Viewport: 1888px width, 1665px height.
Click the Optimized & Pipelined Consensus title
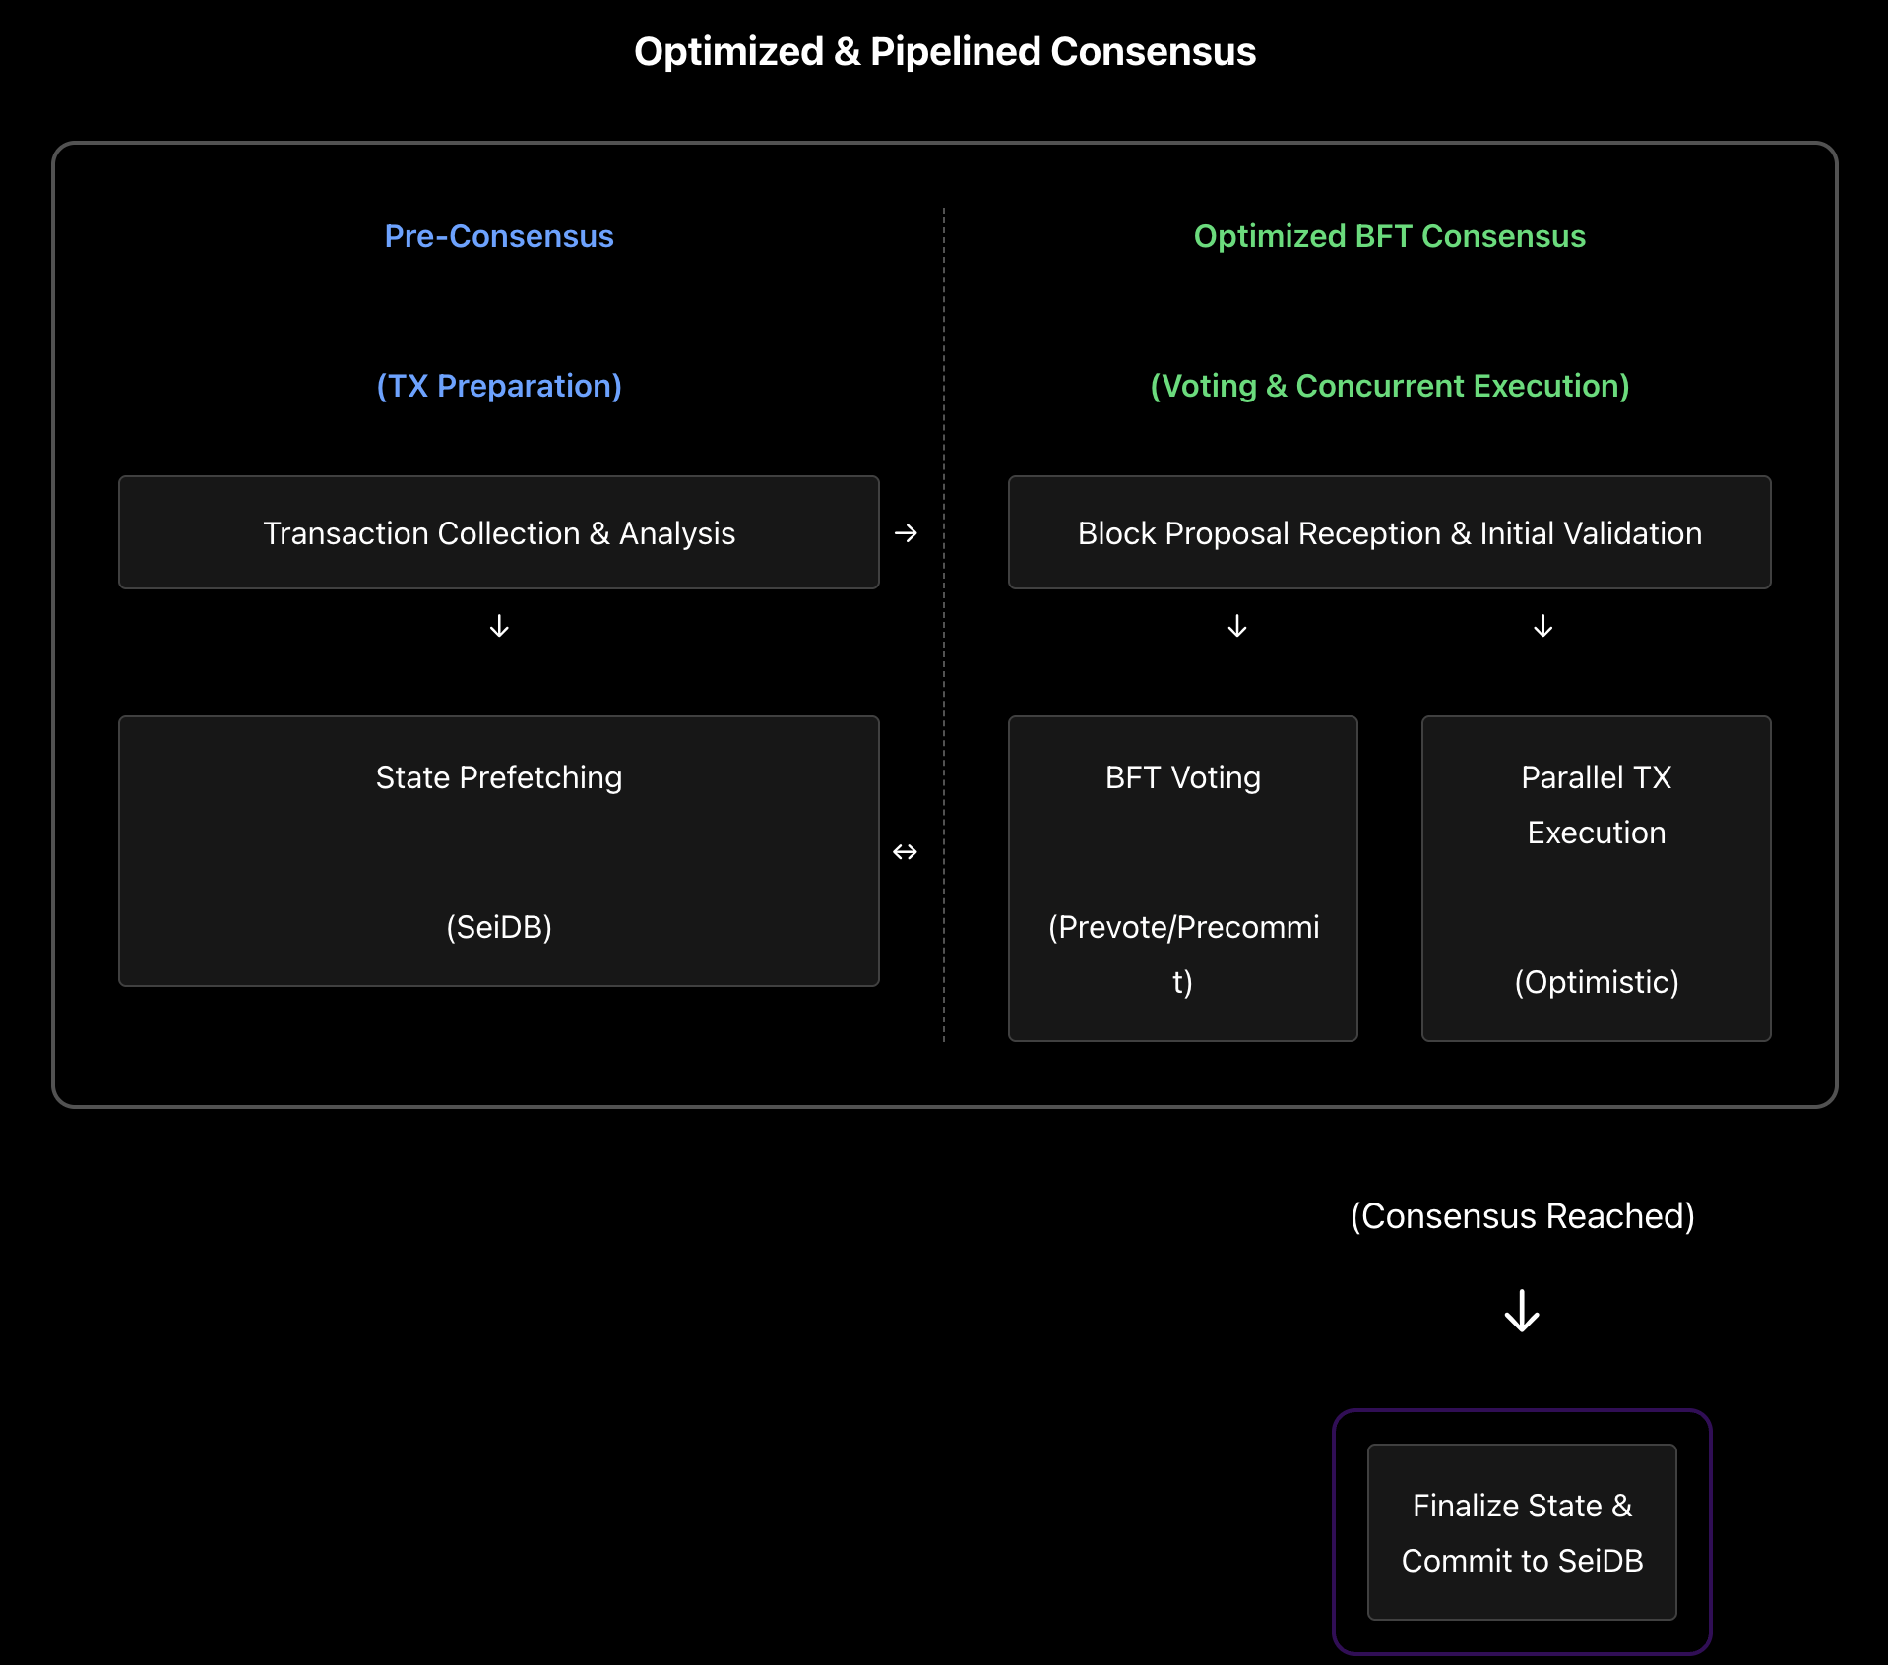pos(945,51)
